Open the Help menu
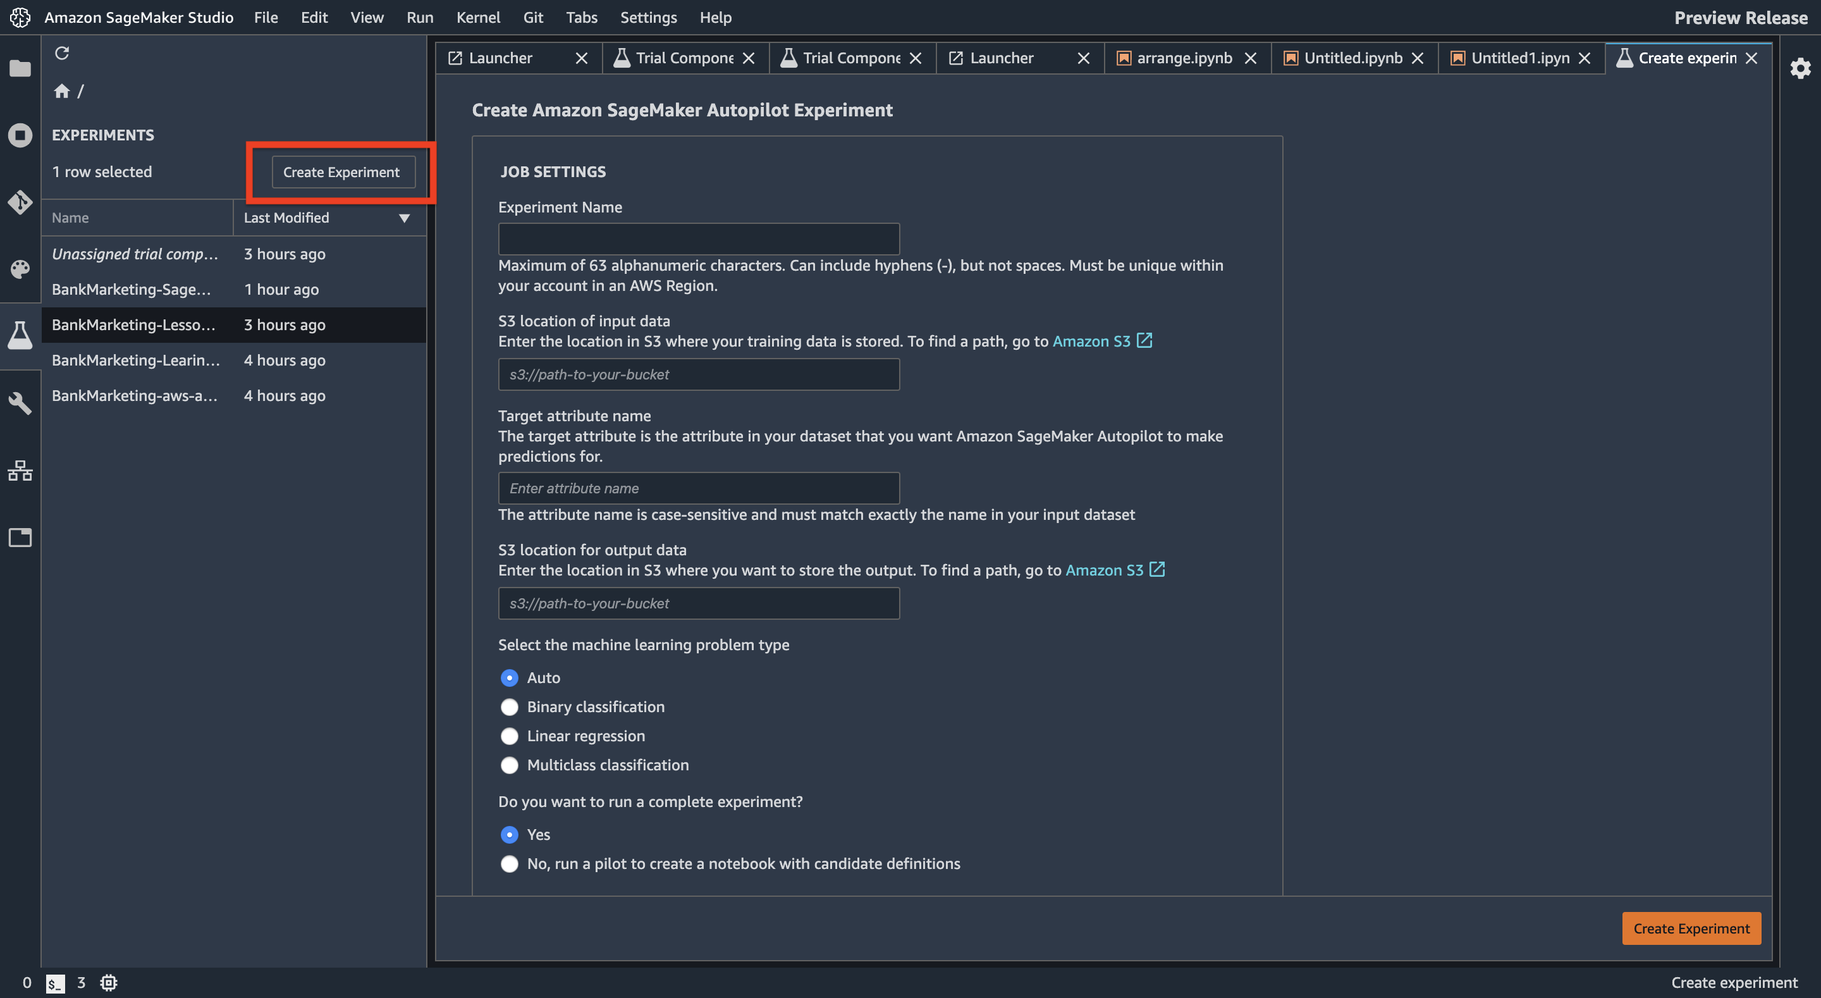This screenshot has height=998, width=1821. click(715, 17)
